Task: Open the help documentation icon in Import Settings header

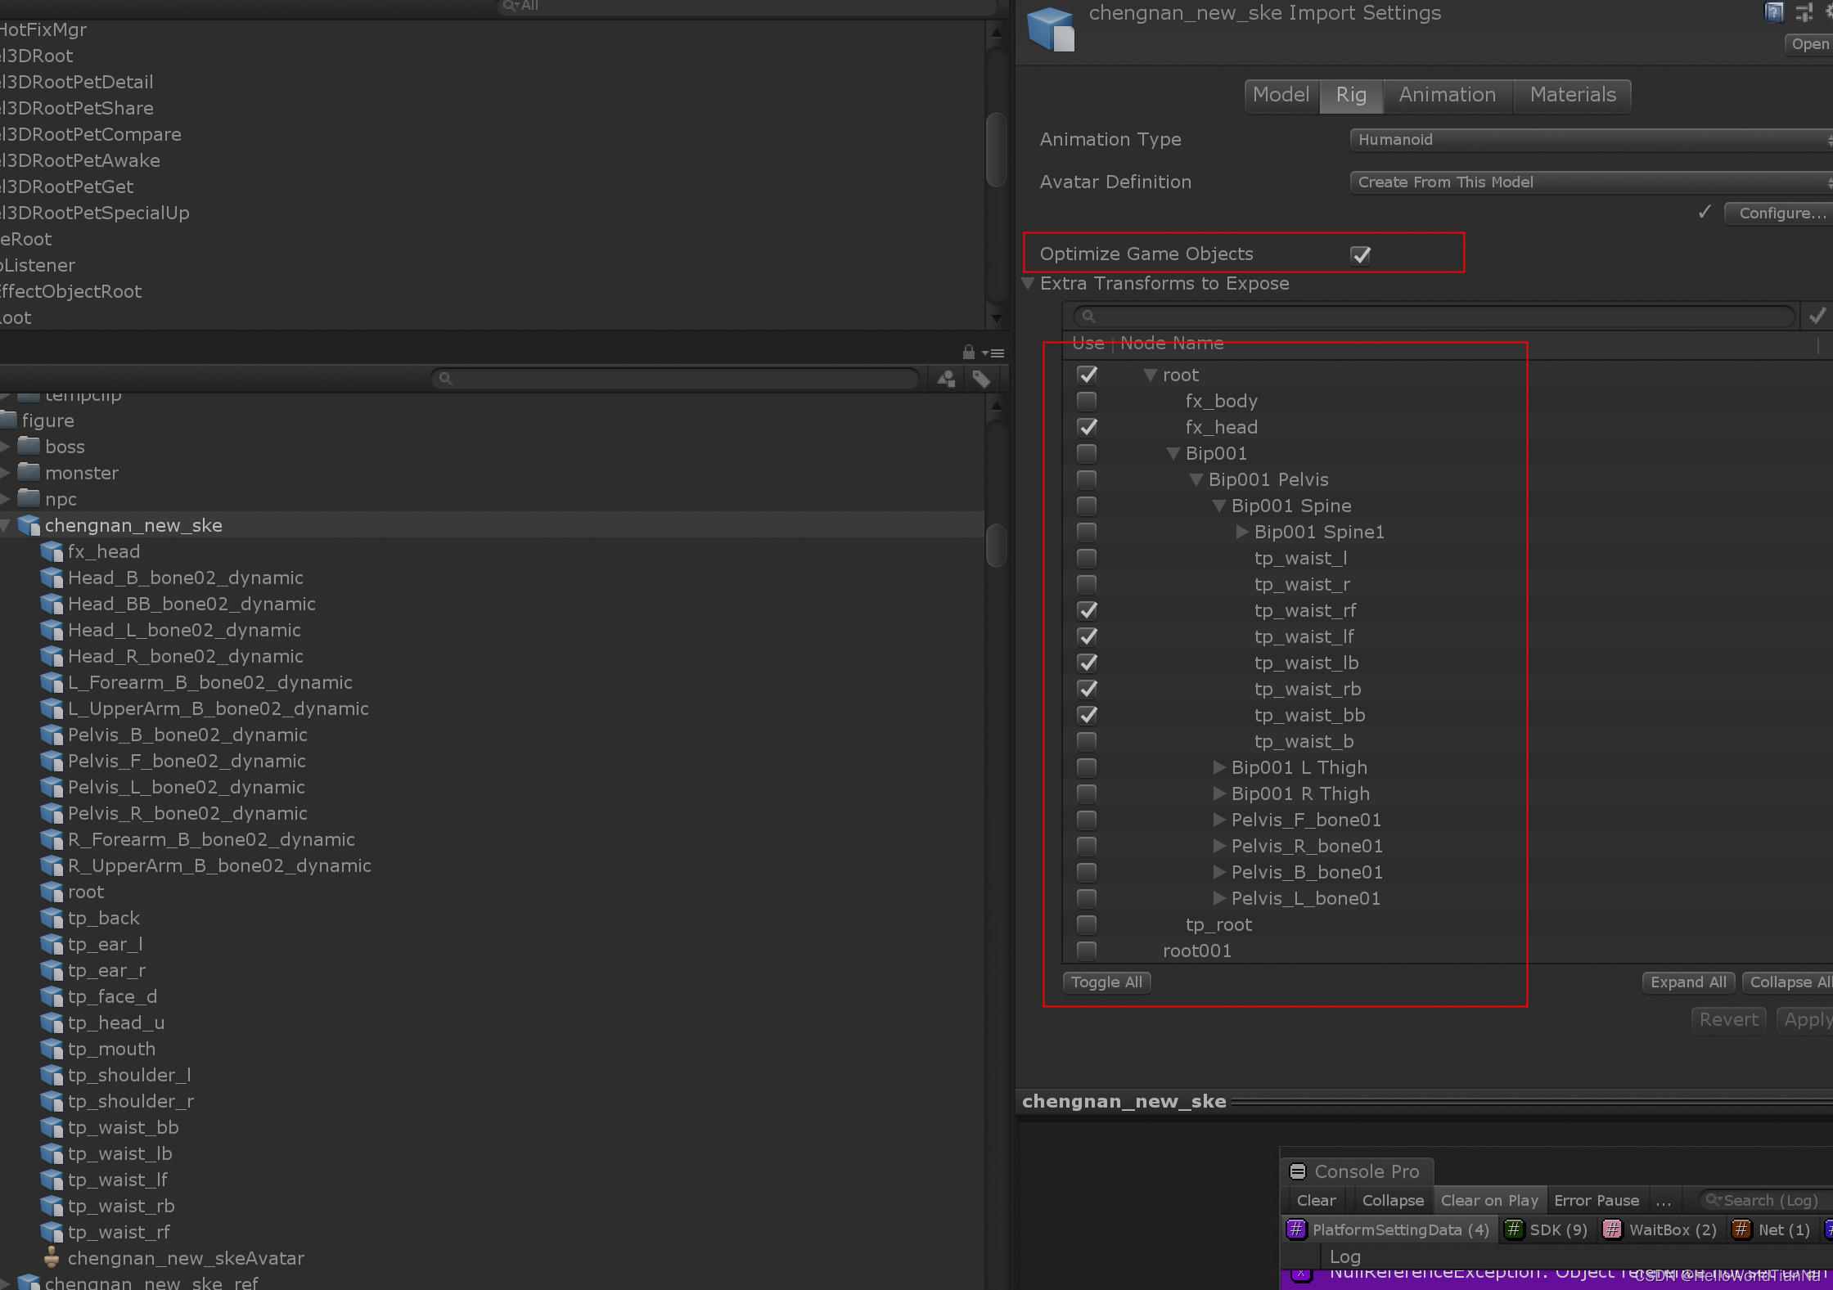Action: 1773,12
